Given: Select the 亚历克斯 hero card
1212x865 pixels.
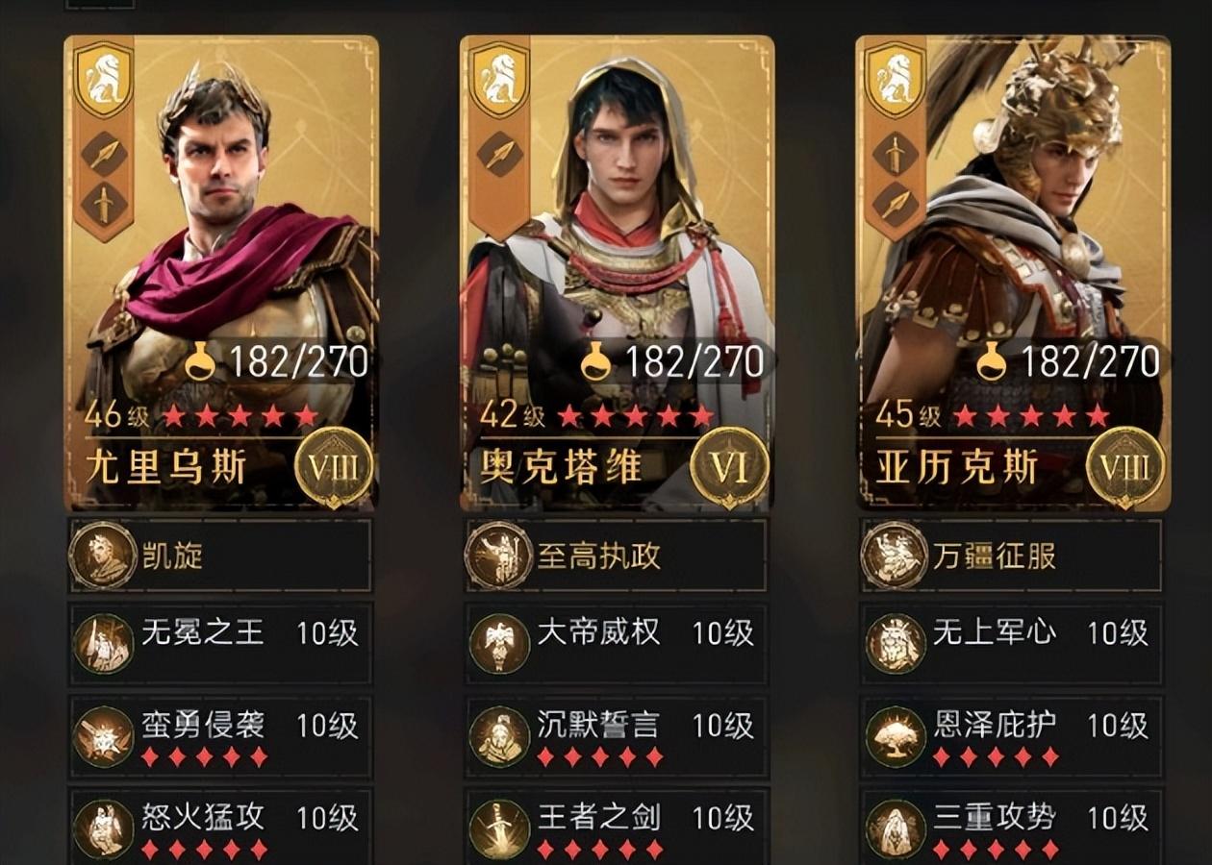Looking at the screenshot, I should [1013, 274].
